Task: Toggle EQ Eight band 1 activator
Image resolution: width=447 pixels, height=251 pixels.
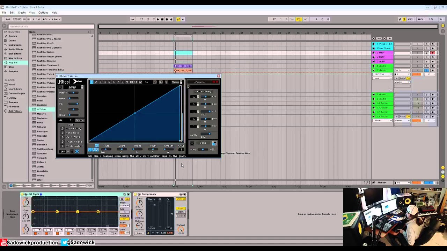Action: [x=36, y=233]
